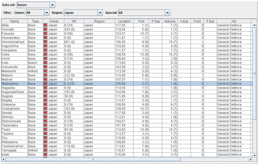Viewport: 258px width, 164px height.
Task: Open the Owner filter dropdown
Action: [x=46, y=13]
